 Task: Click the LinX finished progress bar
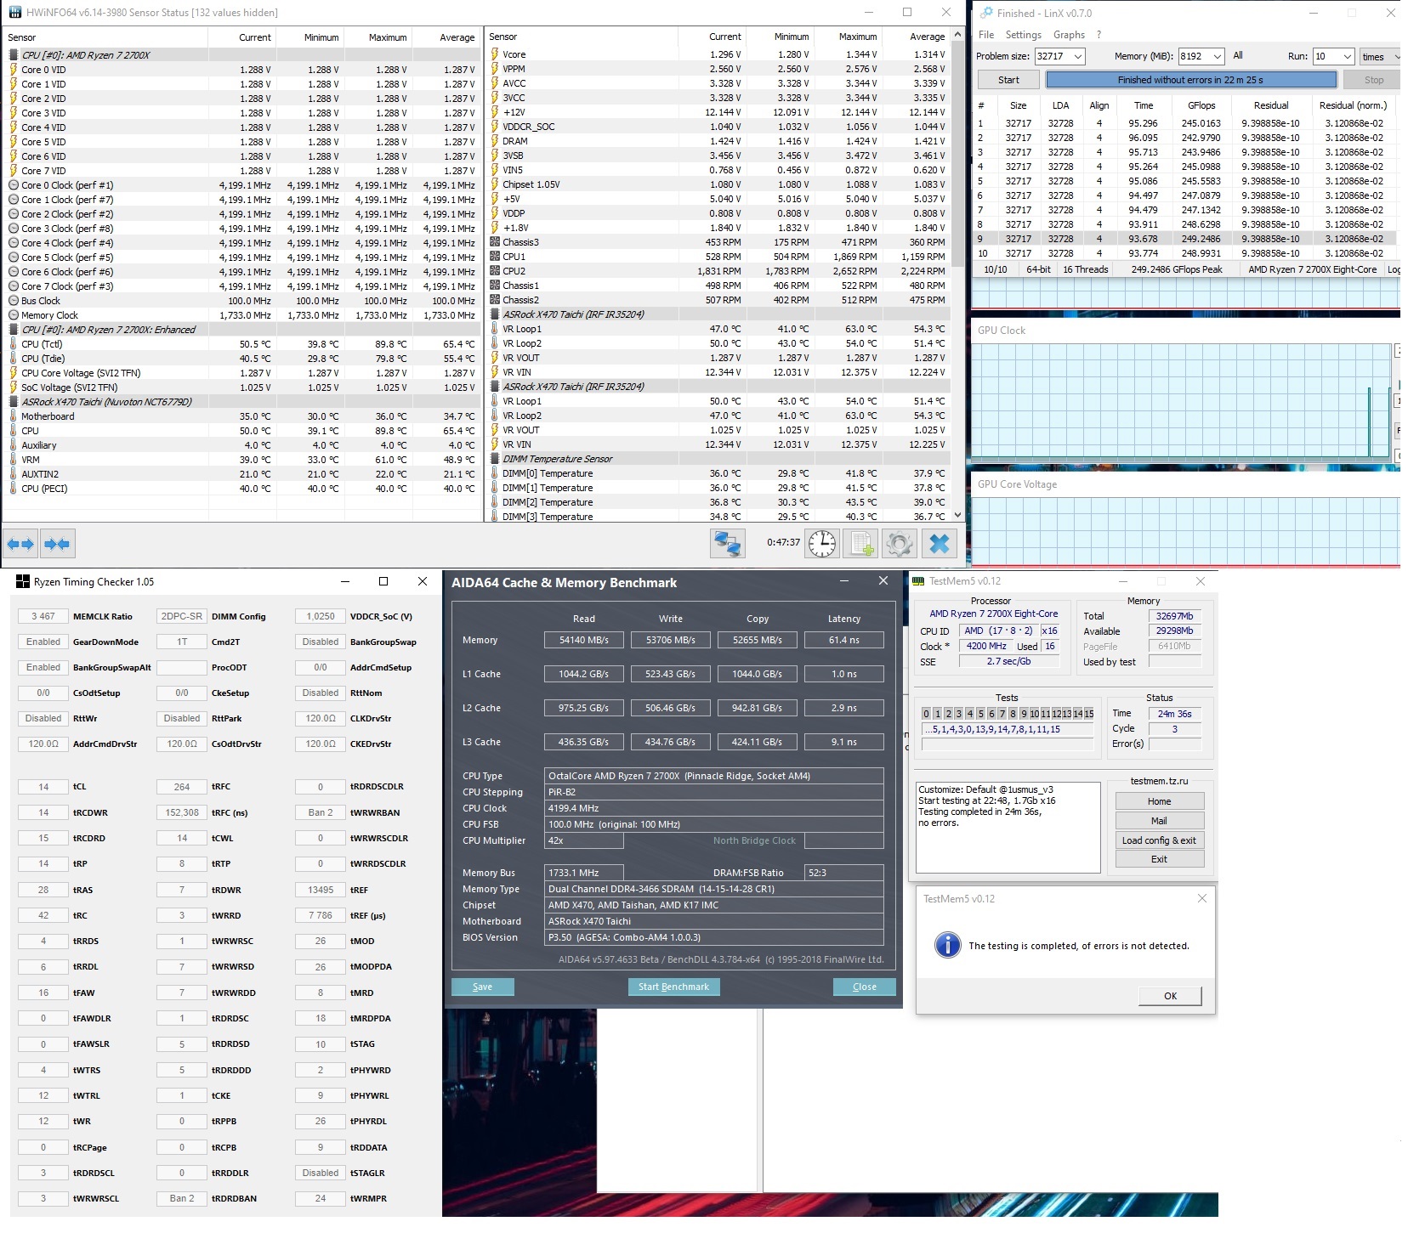[x=1190, y=80]
